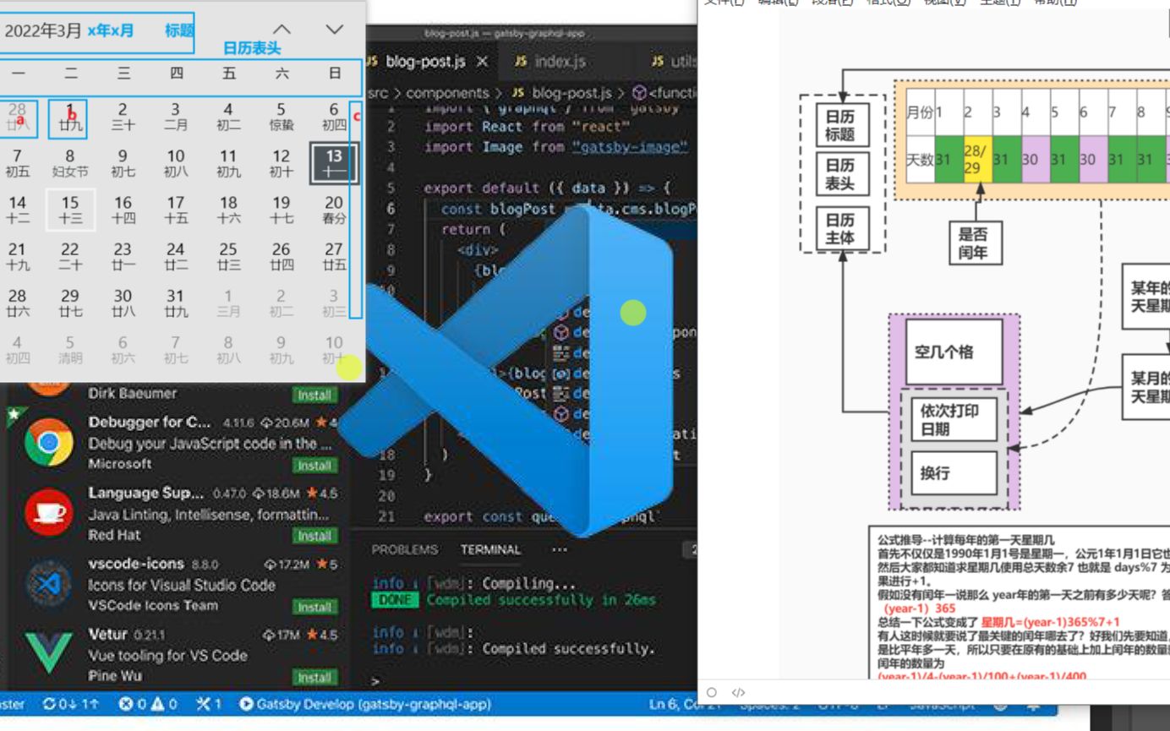Install the extension by Dirk Baeumer
This screenshot has height=731, width=1170.
point(314,395)
